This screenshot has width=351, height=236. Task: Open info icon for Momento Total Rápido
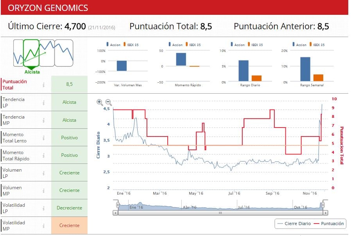(x=44, y=155)
